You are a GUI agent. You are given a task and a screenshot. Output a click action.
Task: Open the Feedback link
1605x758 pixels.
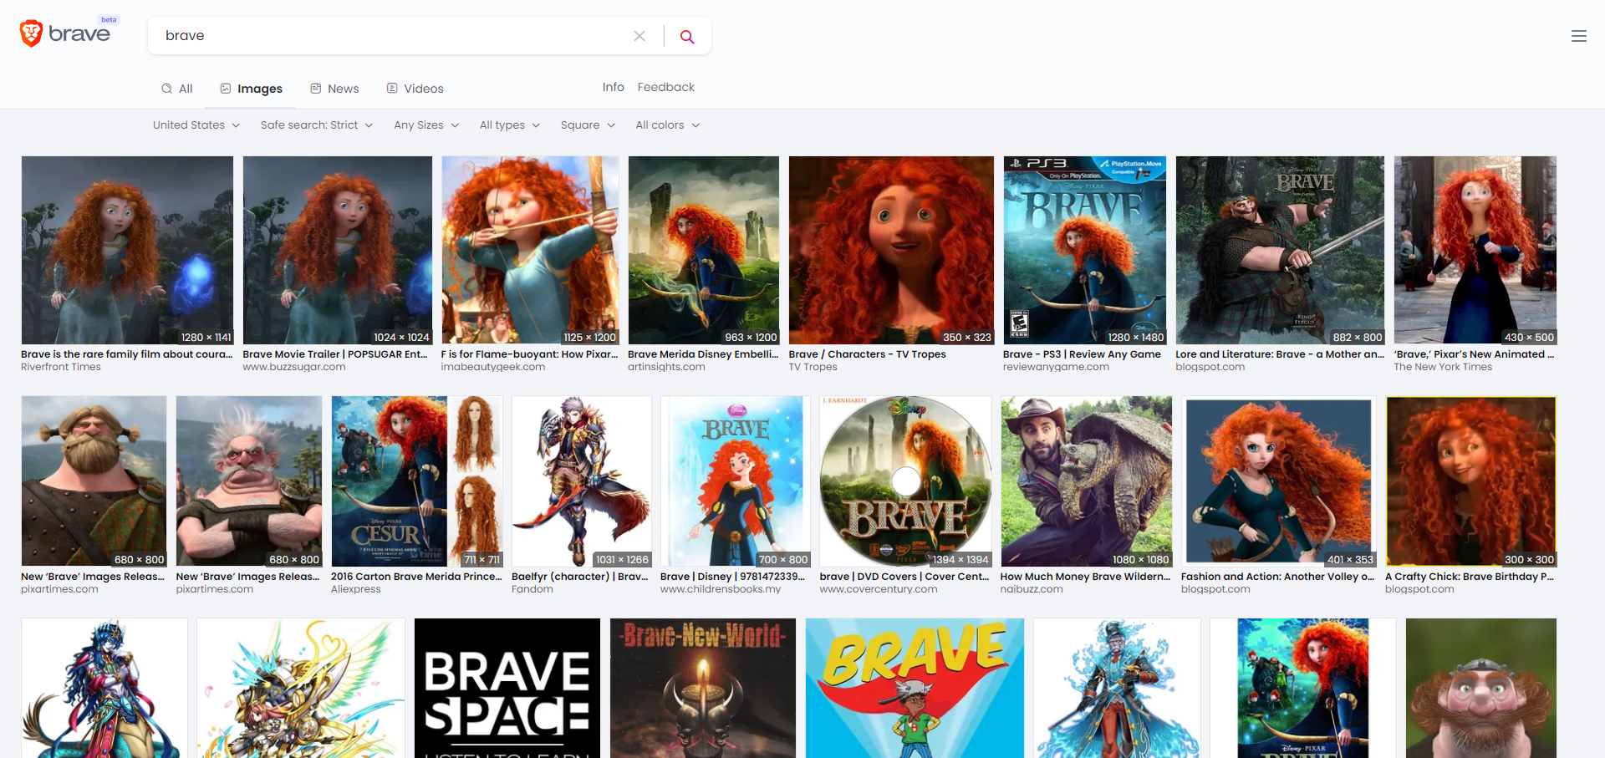pos(665,87)
